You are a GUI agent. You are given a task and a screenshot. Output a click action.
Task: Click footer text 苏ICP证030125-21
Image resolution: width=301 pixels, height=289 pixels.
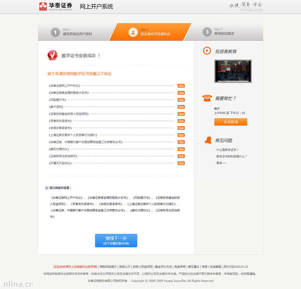[236, 267]
